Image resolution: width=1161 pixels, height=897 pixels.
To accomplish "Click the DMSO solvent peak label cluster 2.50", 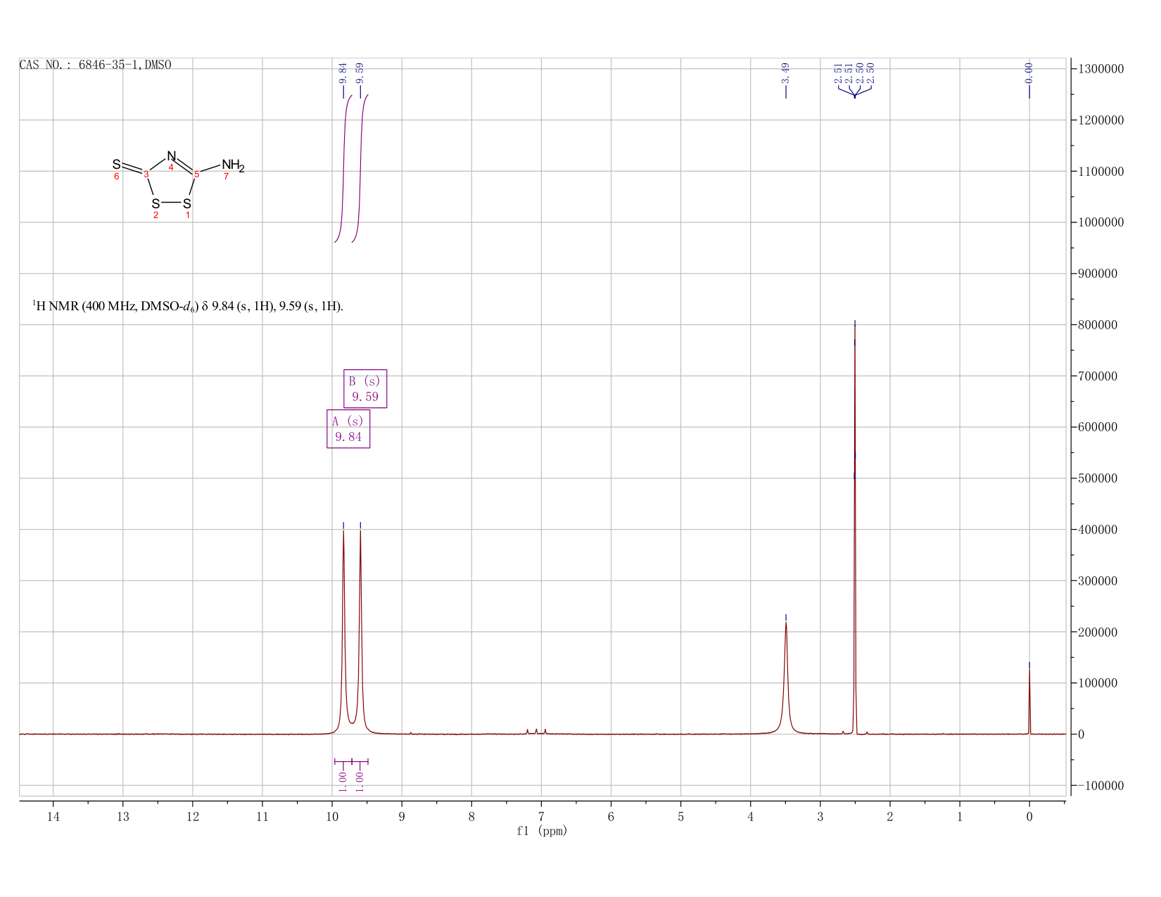I will pos(854,72).
